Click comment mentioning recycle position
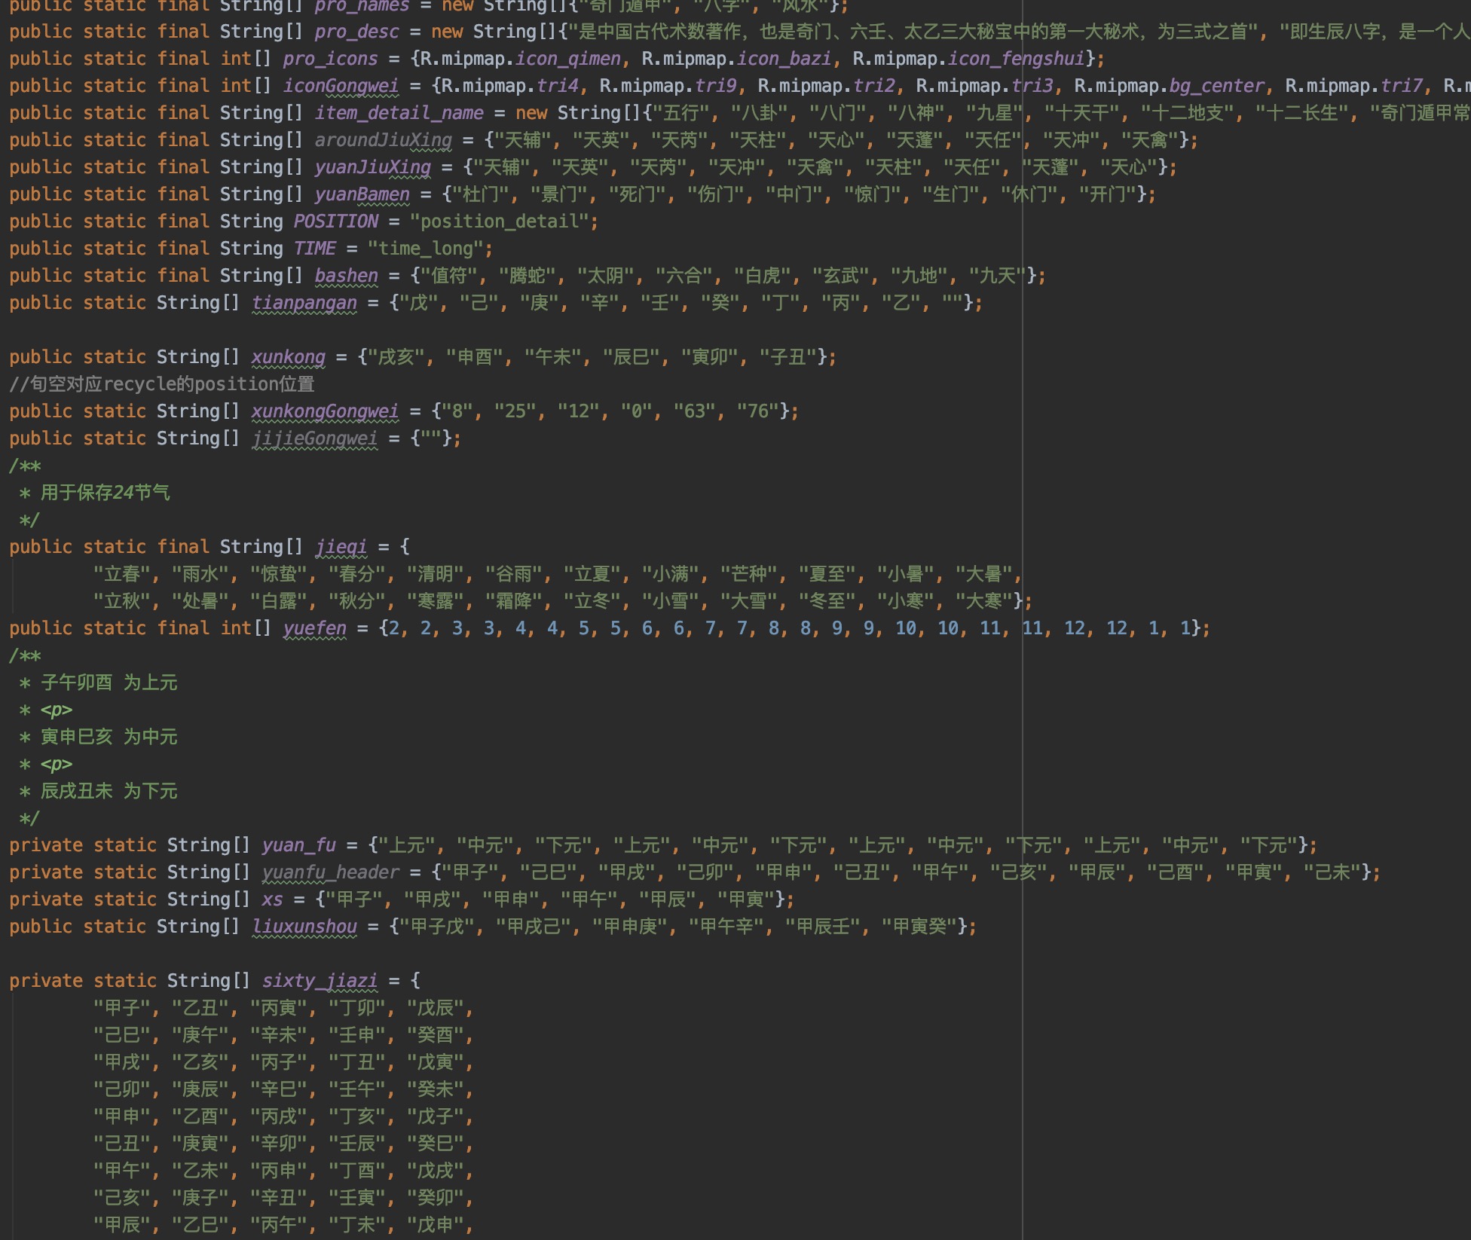 (161, 384)
